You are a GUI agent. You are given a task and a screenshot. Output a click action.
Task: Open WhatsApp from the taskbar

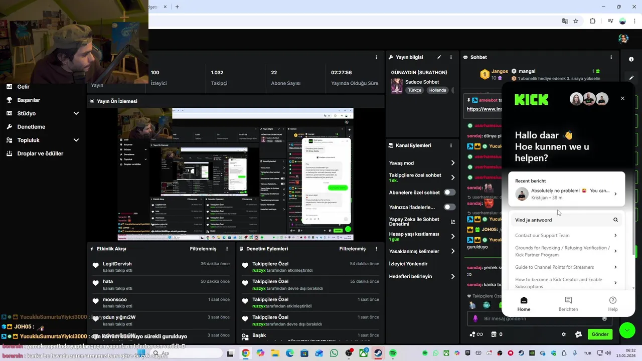[x=334, y=353]
